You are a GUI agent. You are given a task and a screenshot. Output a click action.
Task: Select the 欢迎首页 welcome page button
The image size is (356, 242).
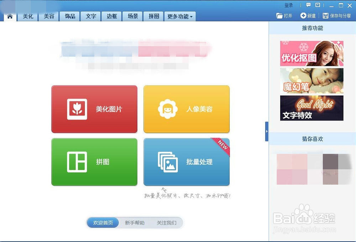point(103,222)
